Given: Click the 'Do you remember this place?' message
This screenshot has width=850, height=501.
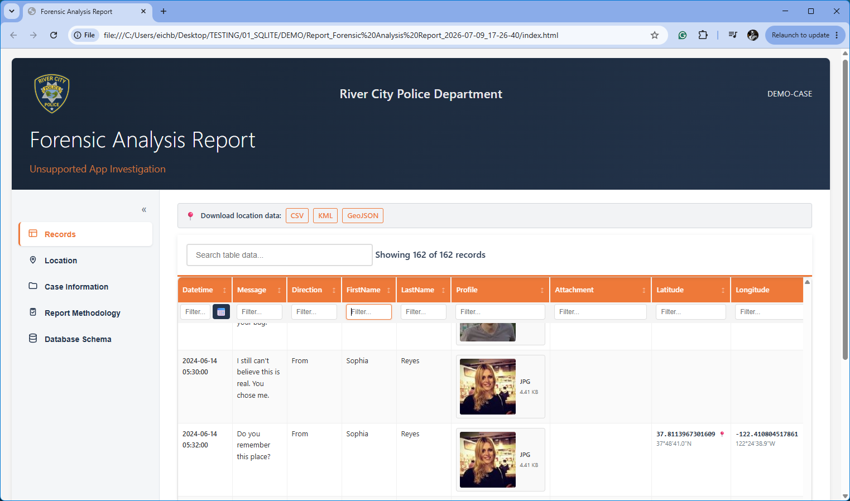Looking at the screenshot, I should [254, 445].
